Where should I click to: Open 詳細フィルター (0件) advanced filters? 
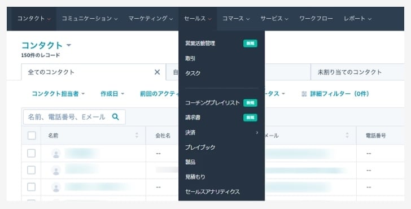point(335,94)
